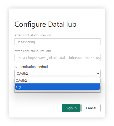
Task: Click the Authentication method chevron arrow
Action: 98,73
